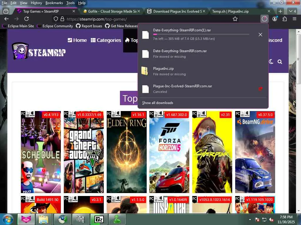Screen dimensions: 301x225
Task: Open the Forza Horizon 5 thumbnail
Action: [169, 152]
